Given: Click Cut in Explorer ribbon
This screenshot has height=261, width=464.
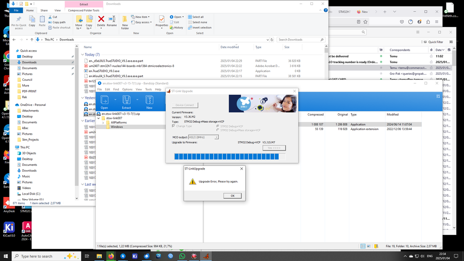Looking at the screenshot, I should [53, 17].
